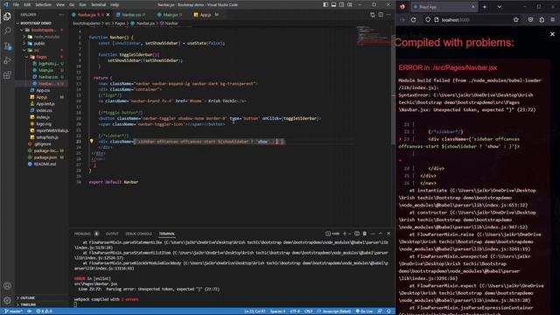Open Source Control view in activity bar
This screenshot has width=560, height=315.
click(x=7, y=45)
